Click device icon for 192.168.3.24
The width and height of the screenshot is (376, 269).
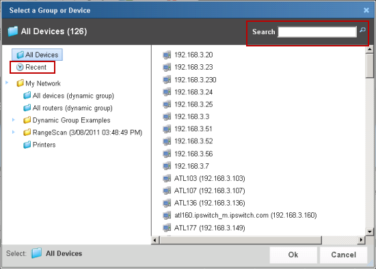167,91
